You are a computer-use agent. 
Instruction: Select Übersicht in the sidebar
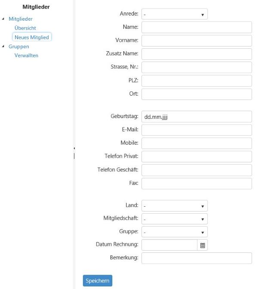pos(25,28)
